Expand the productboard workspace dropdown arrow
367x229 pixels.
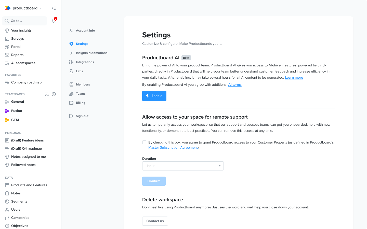pyautogui.click(x=40, y=8)
